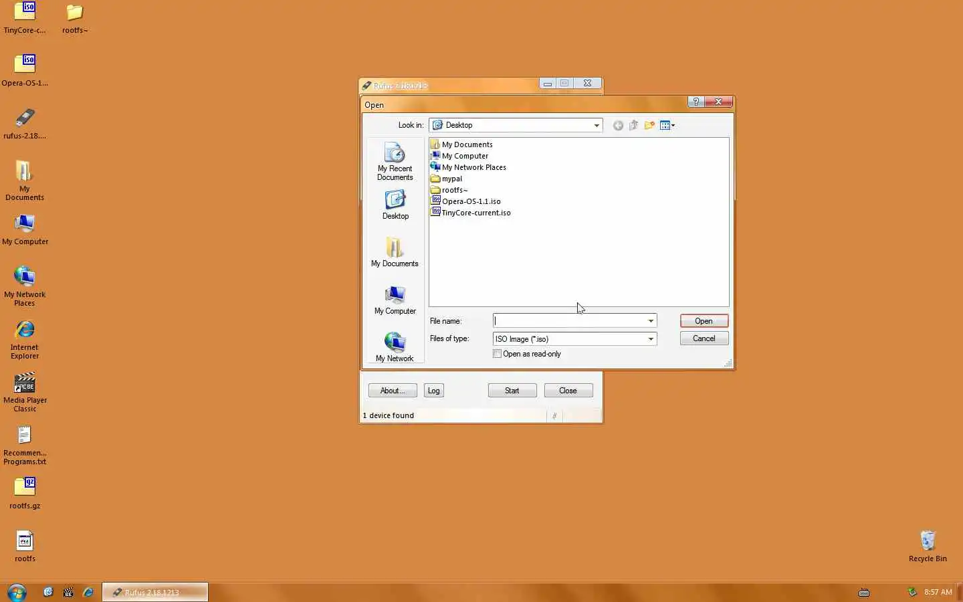This screenshot has height=602, width=963.
Task: Select Recommended Programs.txt desktop file
Action: click(25, 445)
